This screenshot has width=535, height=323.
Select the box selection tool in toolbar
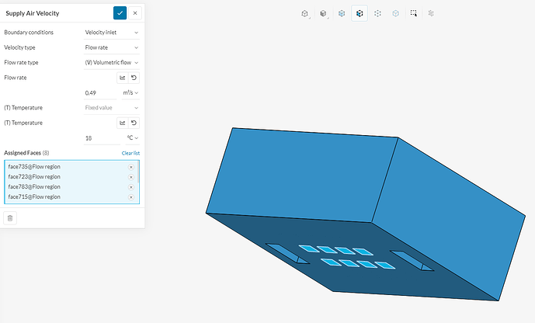click(414, 13)
